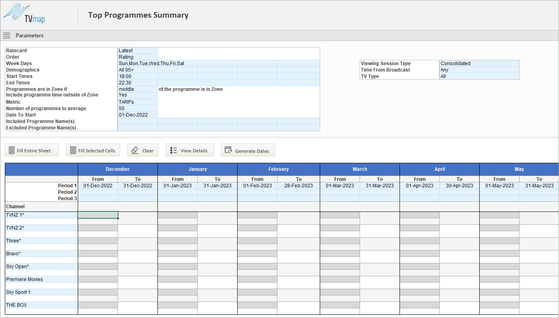Click the Time From Broadcast value Any

[479, 70]
